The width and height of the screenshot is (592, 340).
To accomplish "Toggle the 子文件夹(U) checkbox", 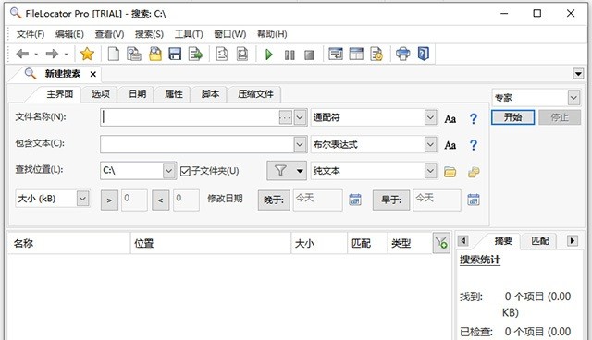I will 185,172.
